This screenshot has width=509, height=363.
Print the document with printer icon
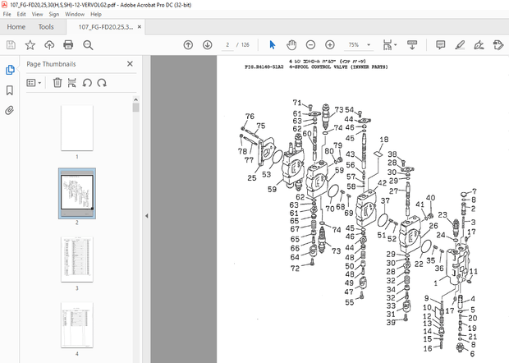click(x=68, y=45)
